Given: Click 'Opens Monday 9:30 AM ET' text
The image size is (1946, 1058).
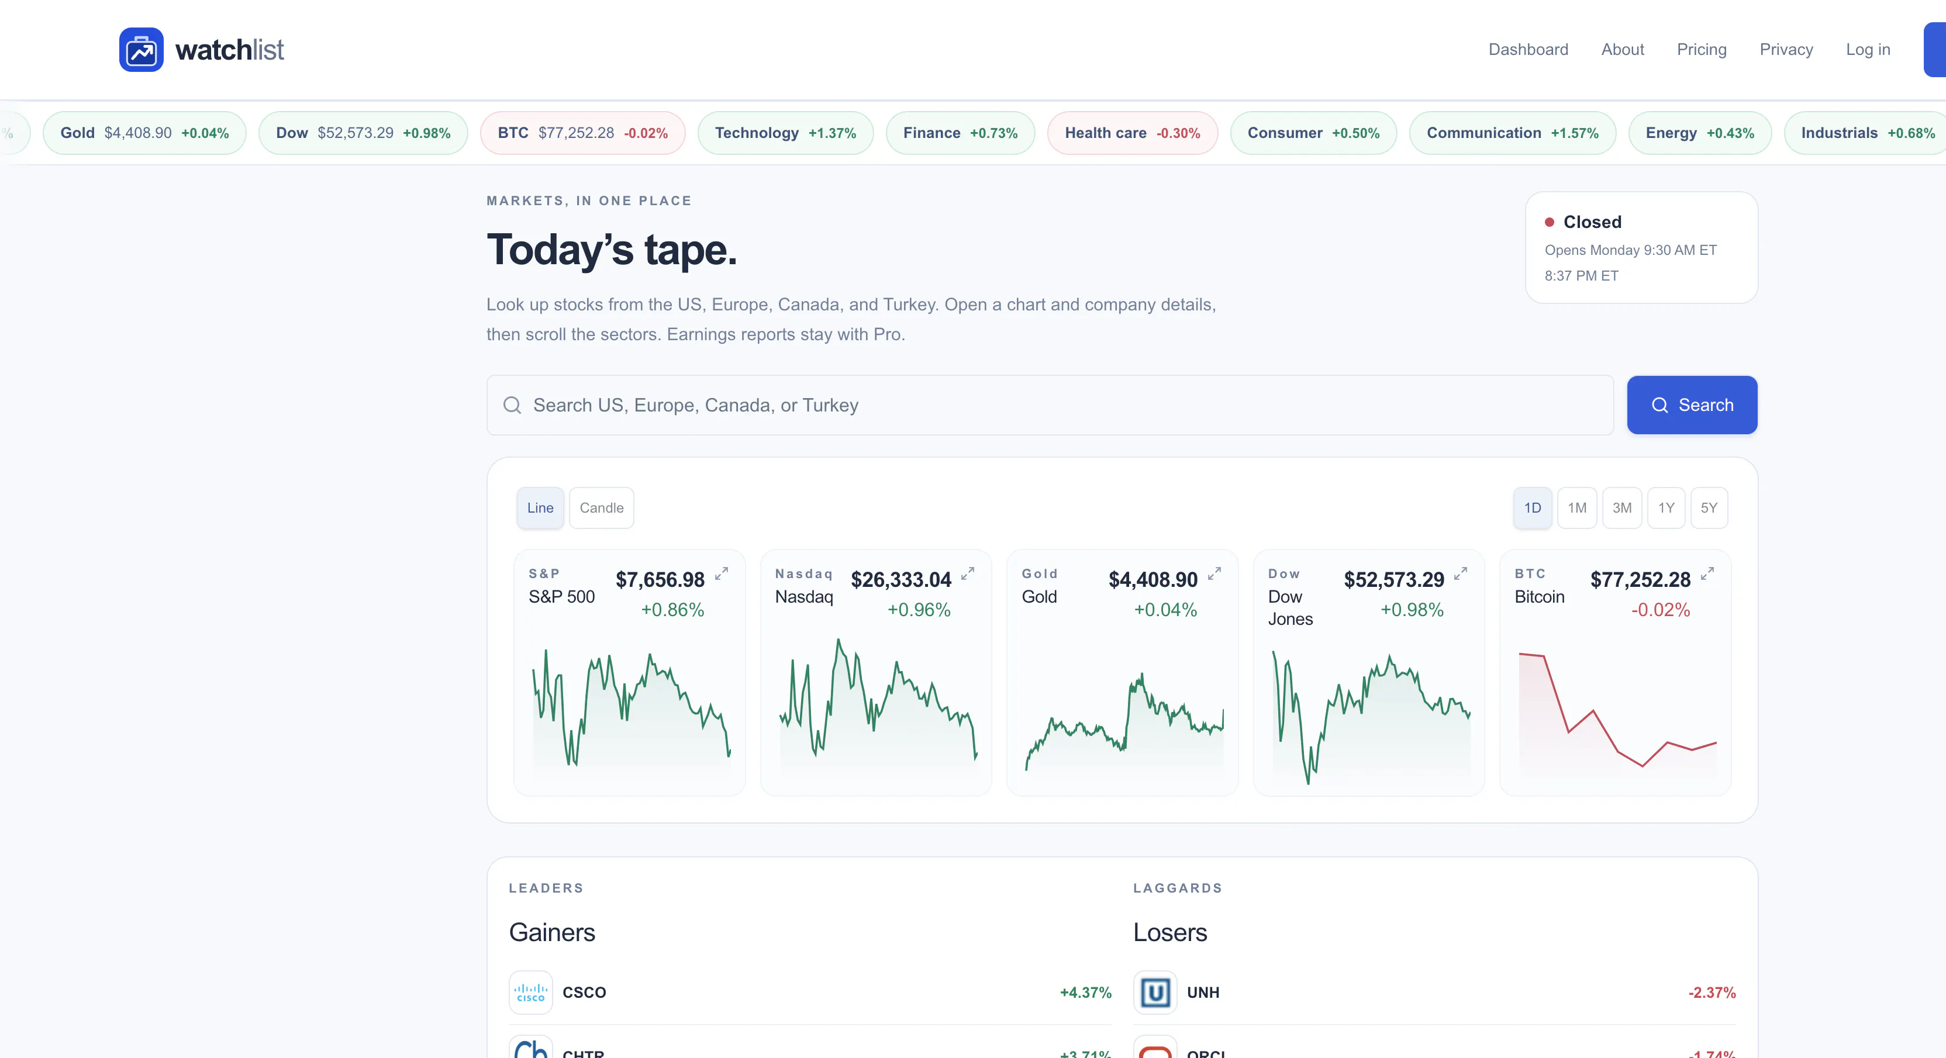Looking at the screenshot, I should pos(1630,250).
